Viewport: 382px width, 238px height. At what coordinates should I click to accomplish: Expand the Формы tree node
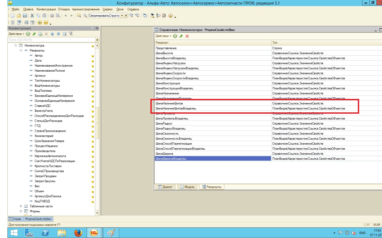coord(21,211)
